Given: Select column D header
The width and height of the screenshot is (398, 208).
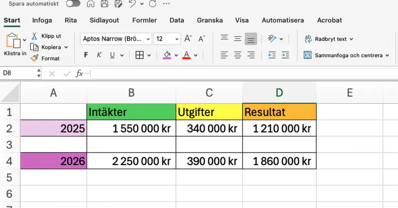Looking at the screenshot, I should click(279, 93).
